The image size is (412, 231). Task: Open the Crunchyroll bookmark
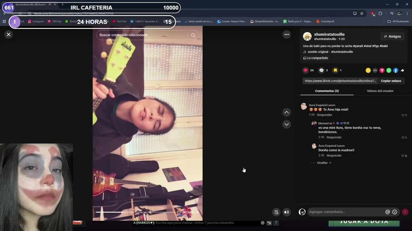(x=325, y=21)
